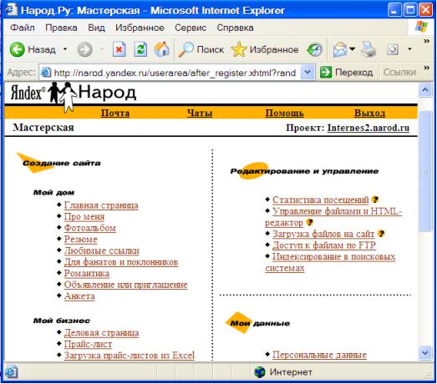Click the Internet zone globe in status bar
437x384 pixels.
(x=260, y=372)
